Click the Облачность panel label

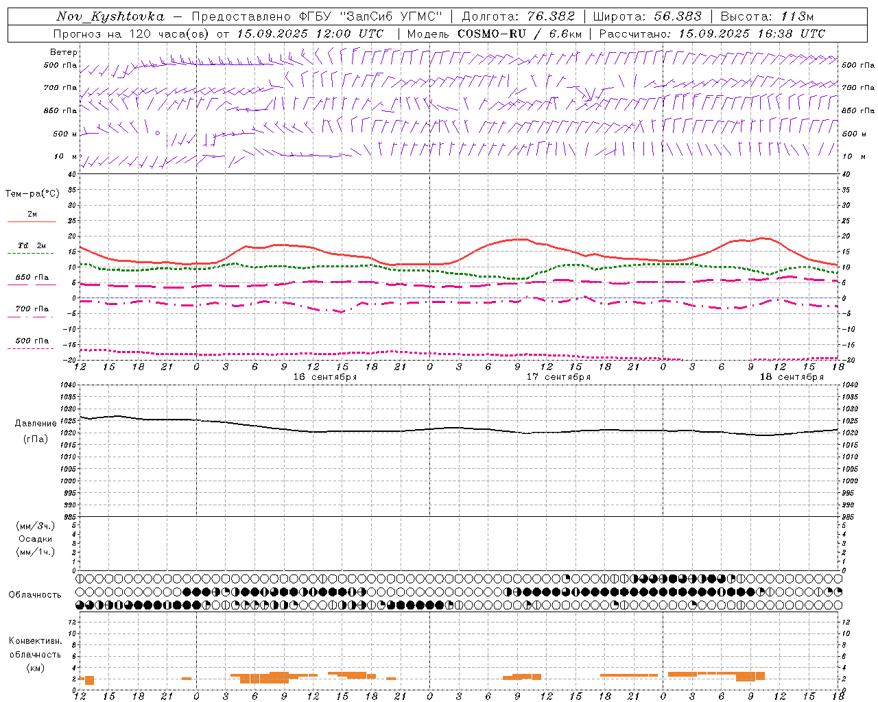(35, 595)
